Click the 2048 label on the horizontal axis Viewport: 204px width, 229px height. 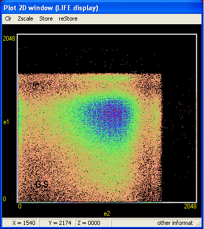click(x=190, y=206)
